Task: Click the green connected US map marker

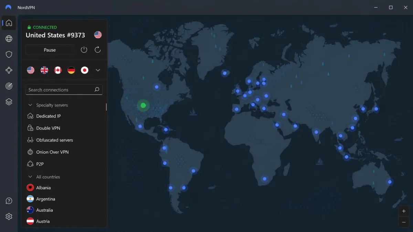Action: point(143,105)
